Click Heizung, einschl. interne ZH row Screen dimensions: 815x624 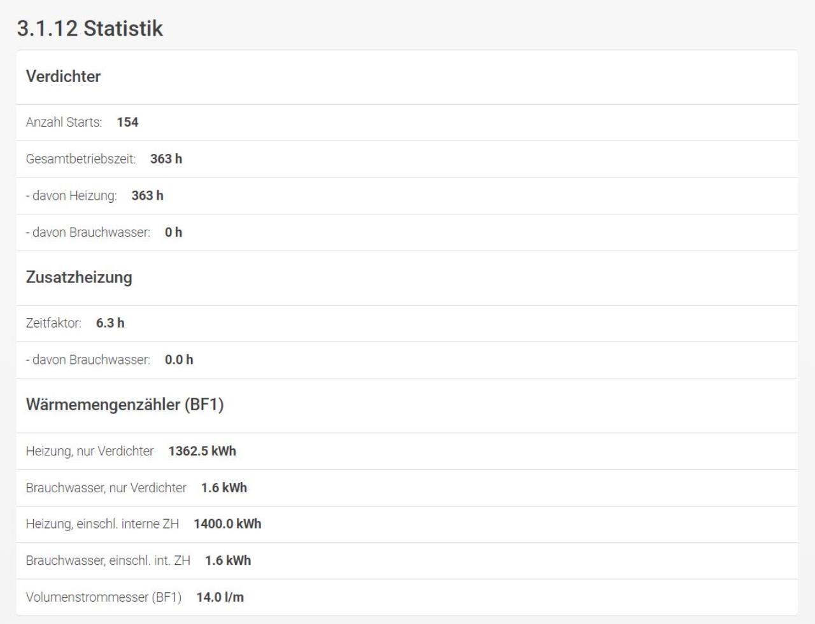[x=407, y=524]
